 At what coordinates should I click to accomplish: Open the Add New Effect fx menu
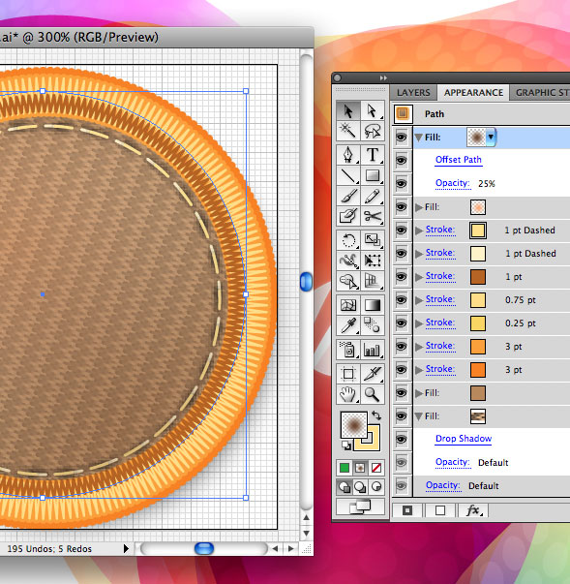pyautogui.click(x=473, y=510)
